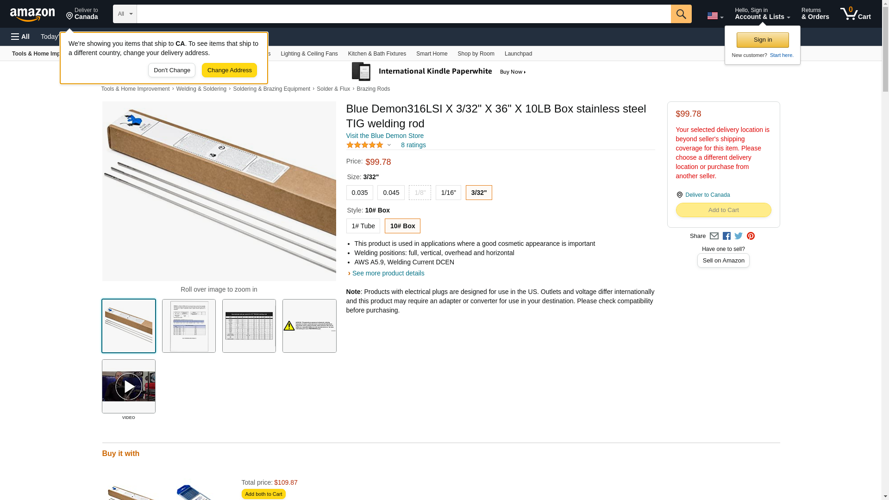Open the shopping cart icon
Screen dimensions: 889x500
[855, 14]
